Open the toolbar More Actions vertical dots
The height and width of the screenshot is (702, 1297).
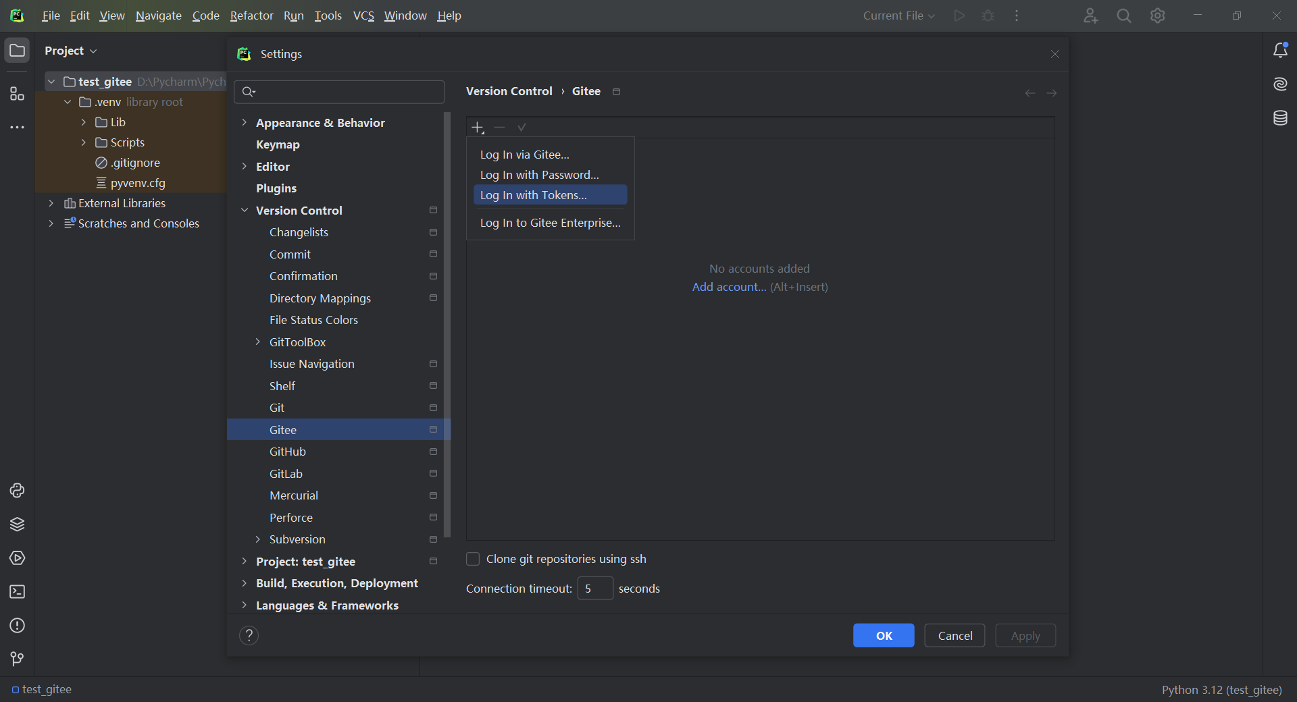1017,16
